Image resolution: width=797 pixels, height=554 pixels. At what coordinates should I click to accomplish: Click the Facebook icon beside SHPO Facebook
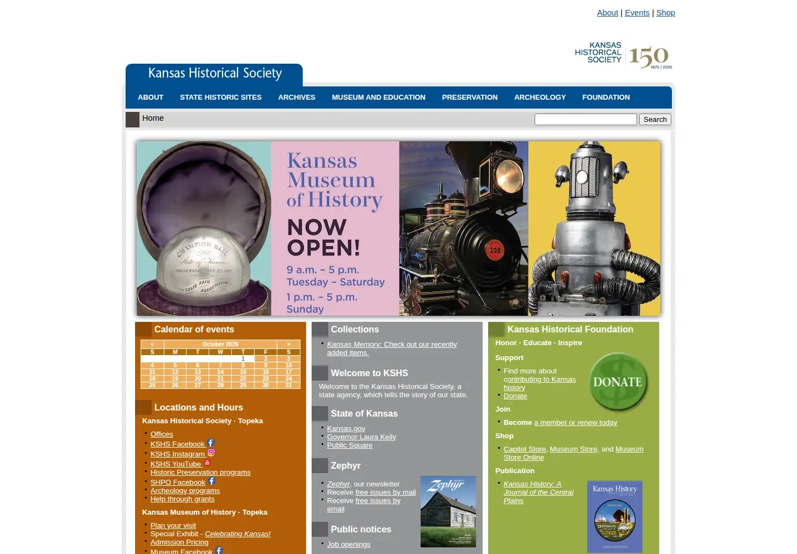point(211,481)
